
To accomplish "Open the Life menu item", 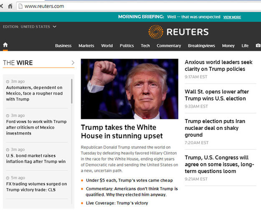I will tap(245, 45).
